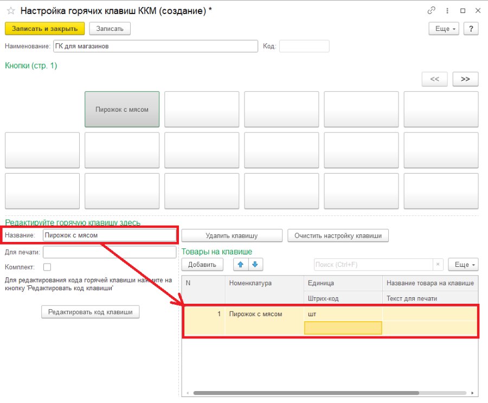
Task: Click the Номенклатура column header
Action: click(x=264, y=283)
